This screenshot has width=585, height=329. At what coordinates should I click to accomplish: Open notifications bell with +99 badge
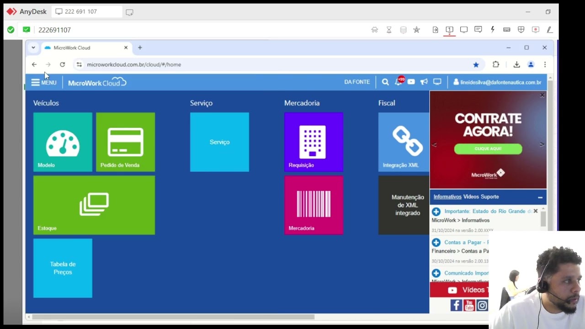(399, 81)
